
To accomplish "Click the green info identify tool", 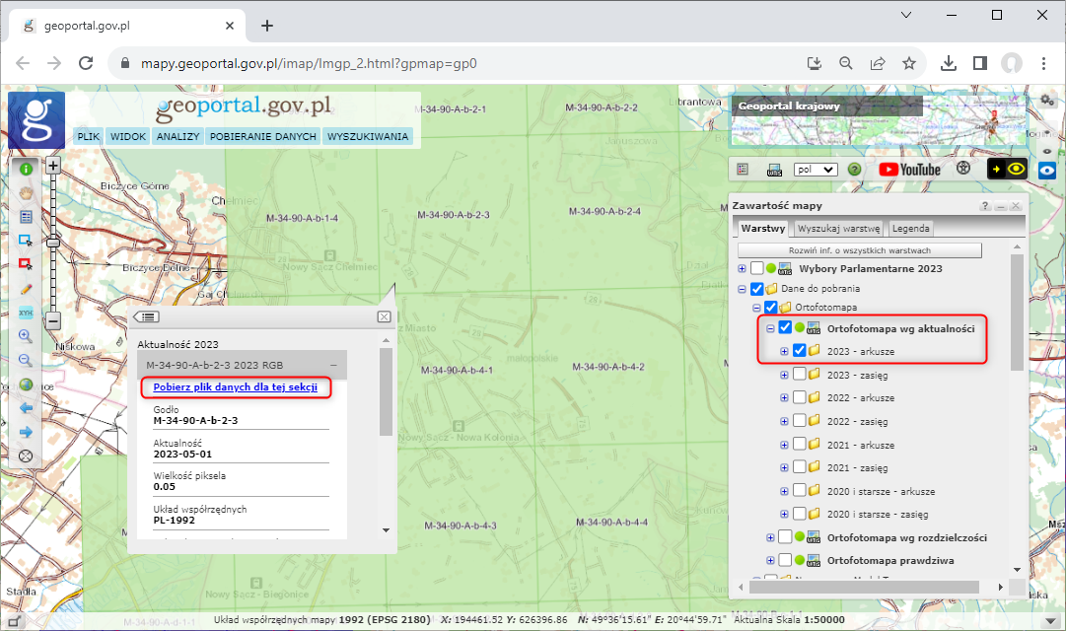I will click(x=27, y=169).
